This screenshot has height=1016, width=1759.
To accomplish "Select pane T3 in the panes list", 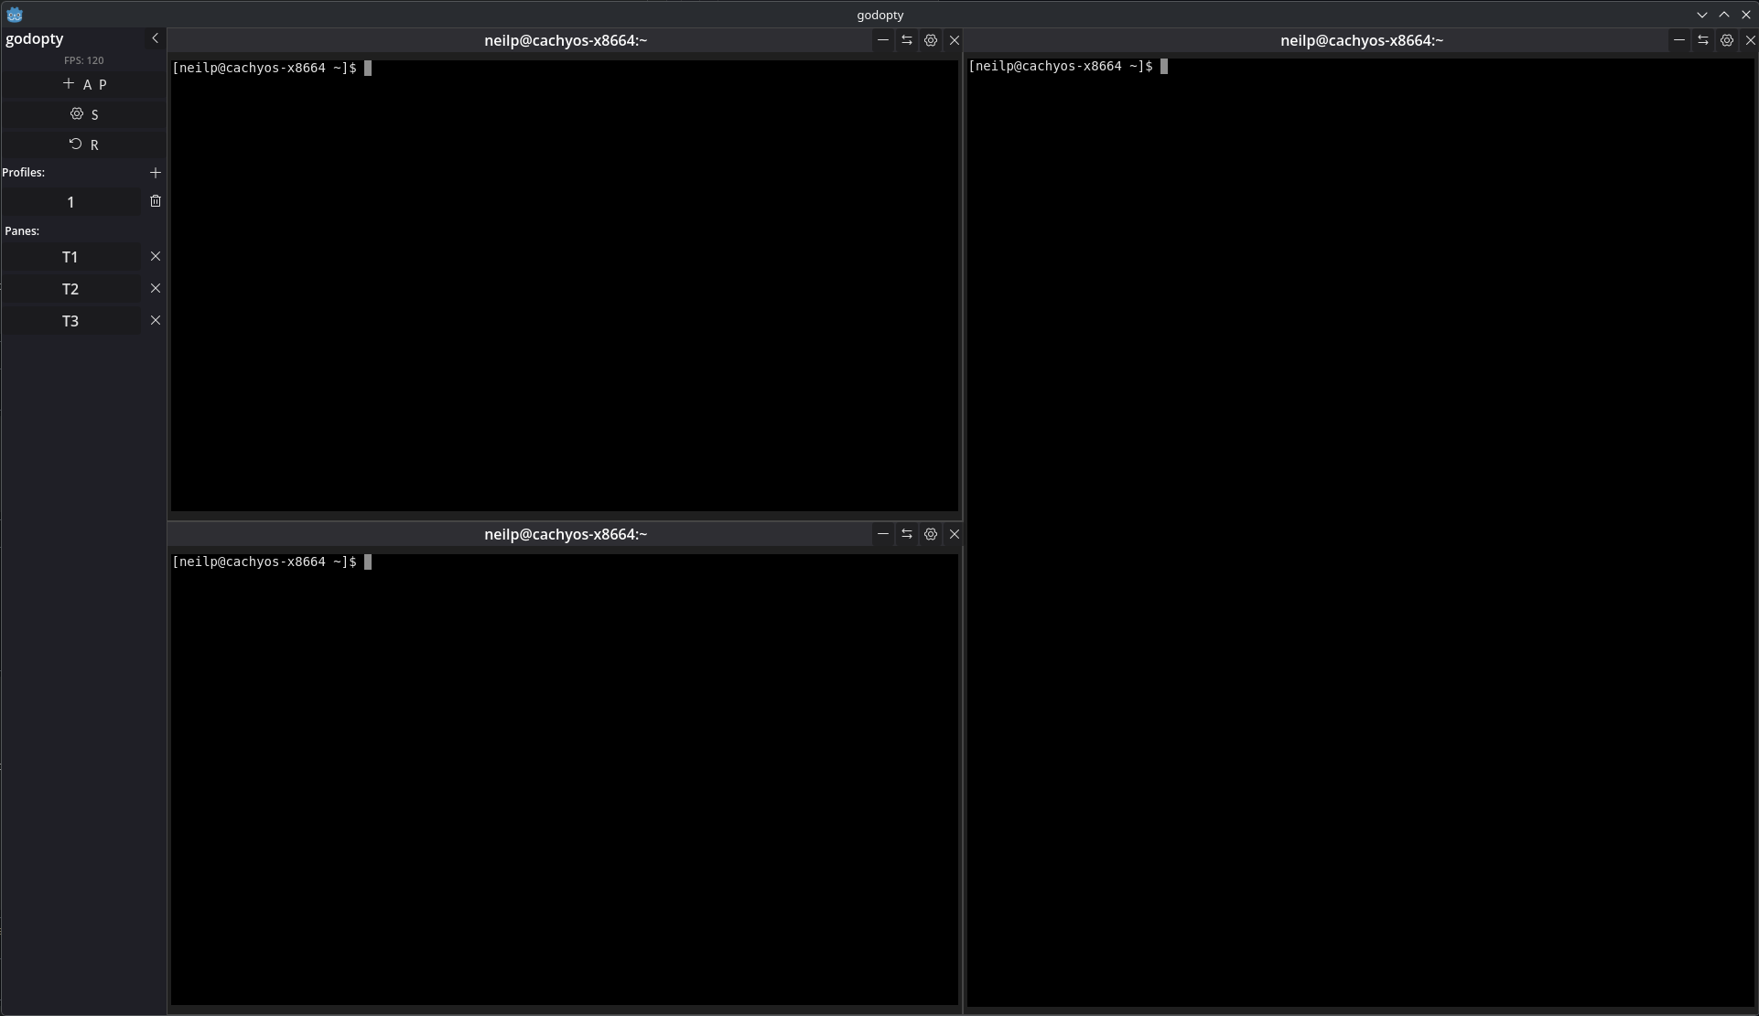I will 70,321.
